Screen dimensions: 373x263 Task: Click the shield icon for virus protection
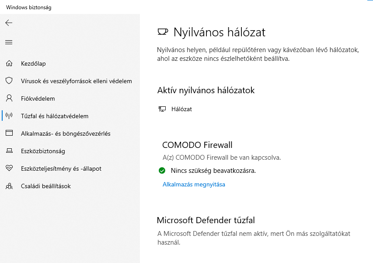9,81
